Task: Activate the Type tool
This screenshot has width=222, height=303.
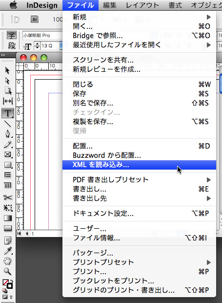Action: click(8, 113)
